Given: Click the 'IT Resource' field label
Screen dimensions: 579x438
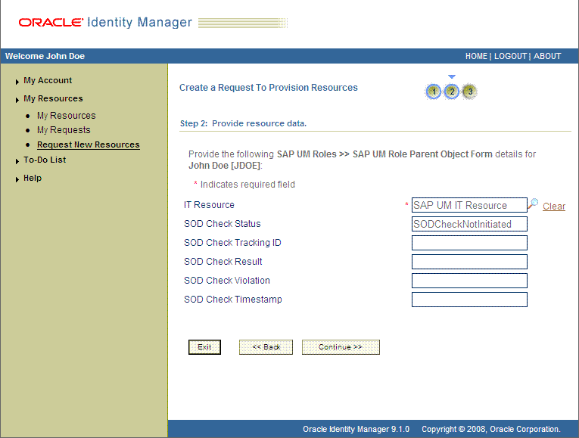Looking at the screenshot, I should [209, 205].
